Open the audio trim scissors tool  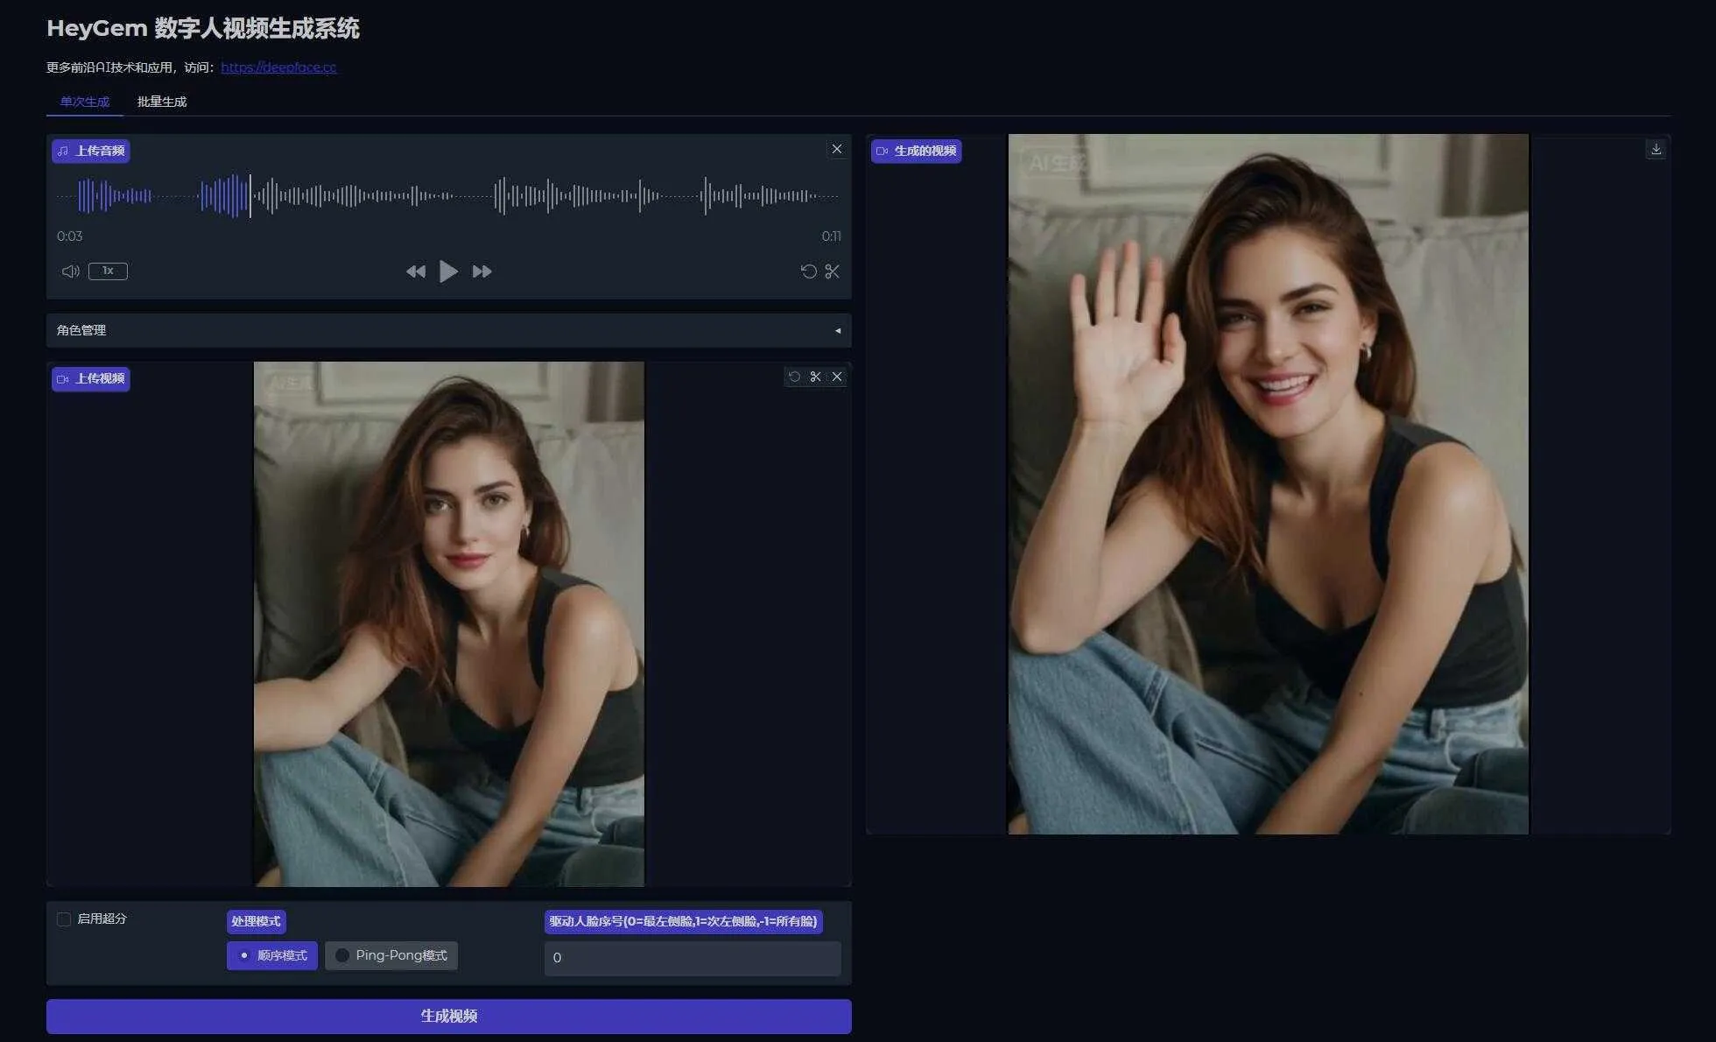(832, 271)
